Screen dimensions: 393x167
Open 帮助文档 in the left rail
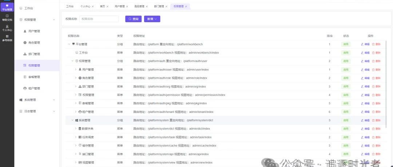(x=7, y=17)
